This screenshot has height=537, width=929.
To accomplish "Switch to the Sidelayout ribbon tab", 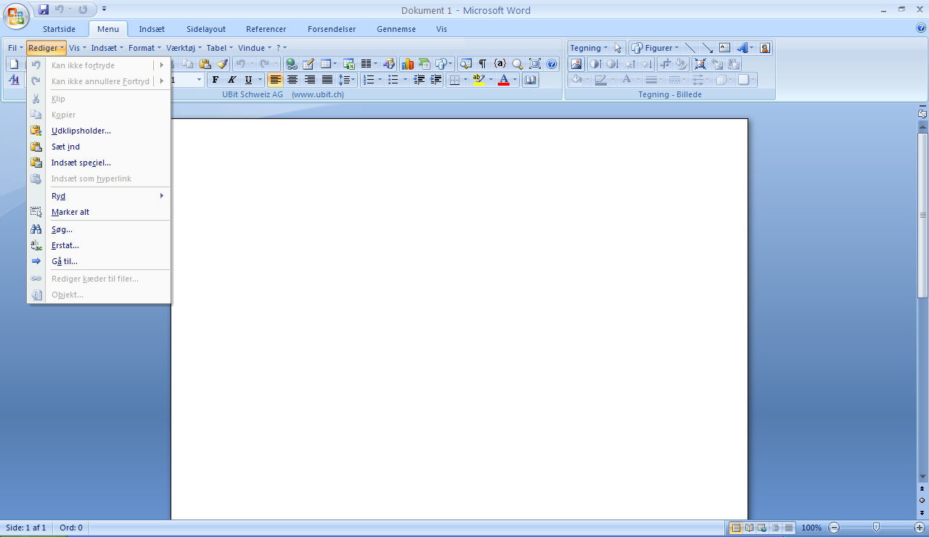I will [206, 29].
